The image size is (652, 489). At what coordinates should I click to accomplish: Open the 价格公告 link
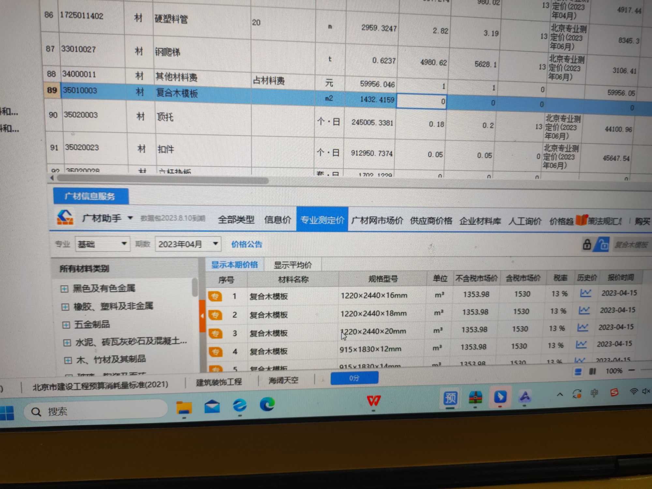pos(246,244)
